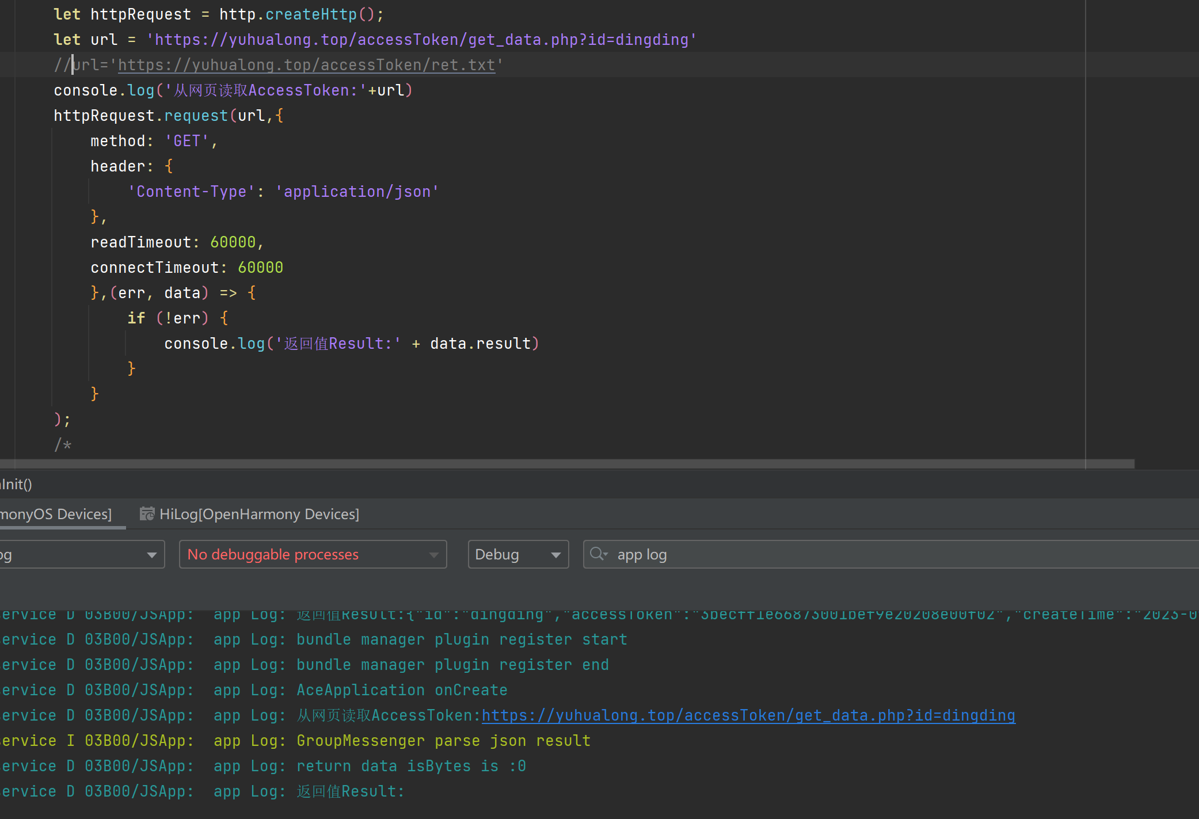Click console.log '从网页读取AccessToken' line

click(233, 90)
